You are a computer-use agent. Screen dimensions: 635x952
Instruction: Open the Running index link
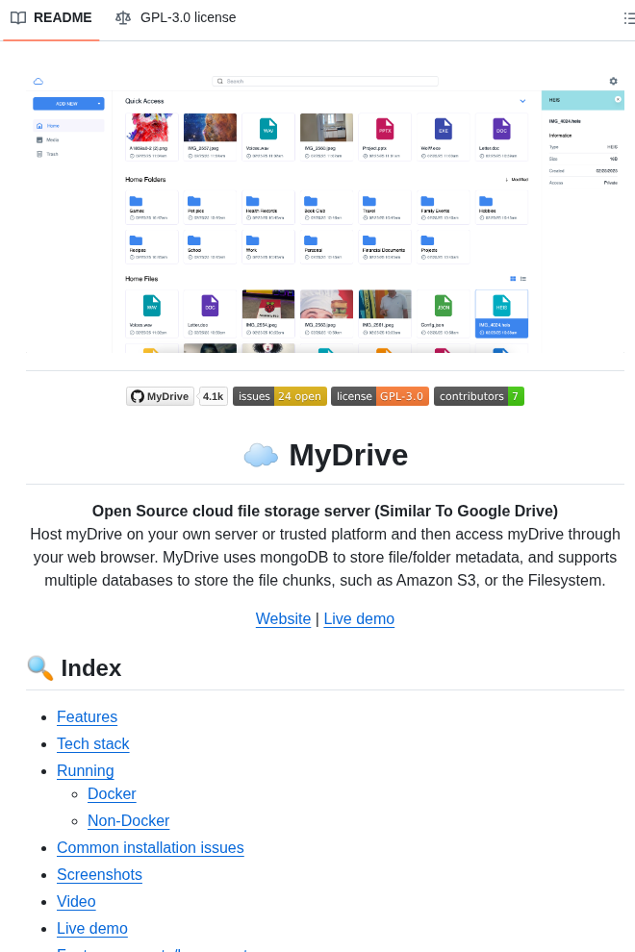pyautogui.click(x=85, y=770)
